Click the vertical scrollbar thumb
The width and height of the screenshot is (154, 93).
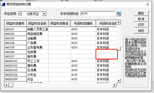point(119,48)
